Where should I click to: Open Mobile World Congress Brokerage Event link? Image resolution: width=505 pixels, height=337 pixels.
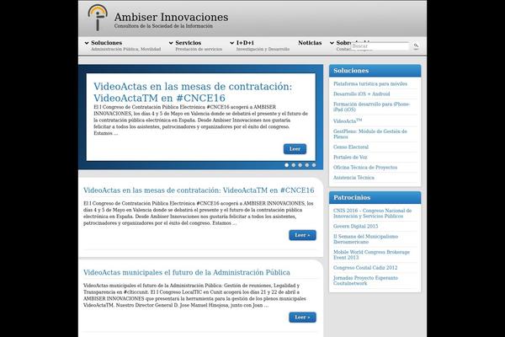371,254
